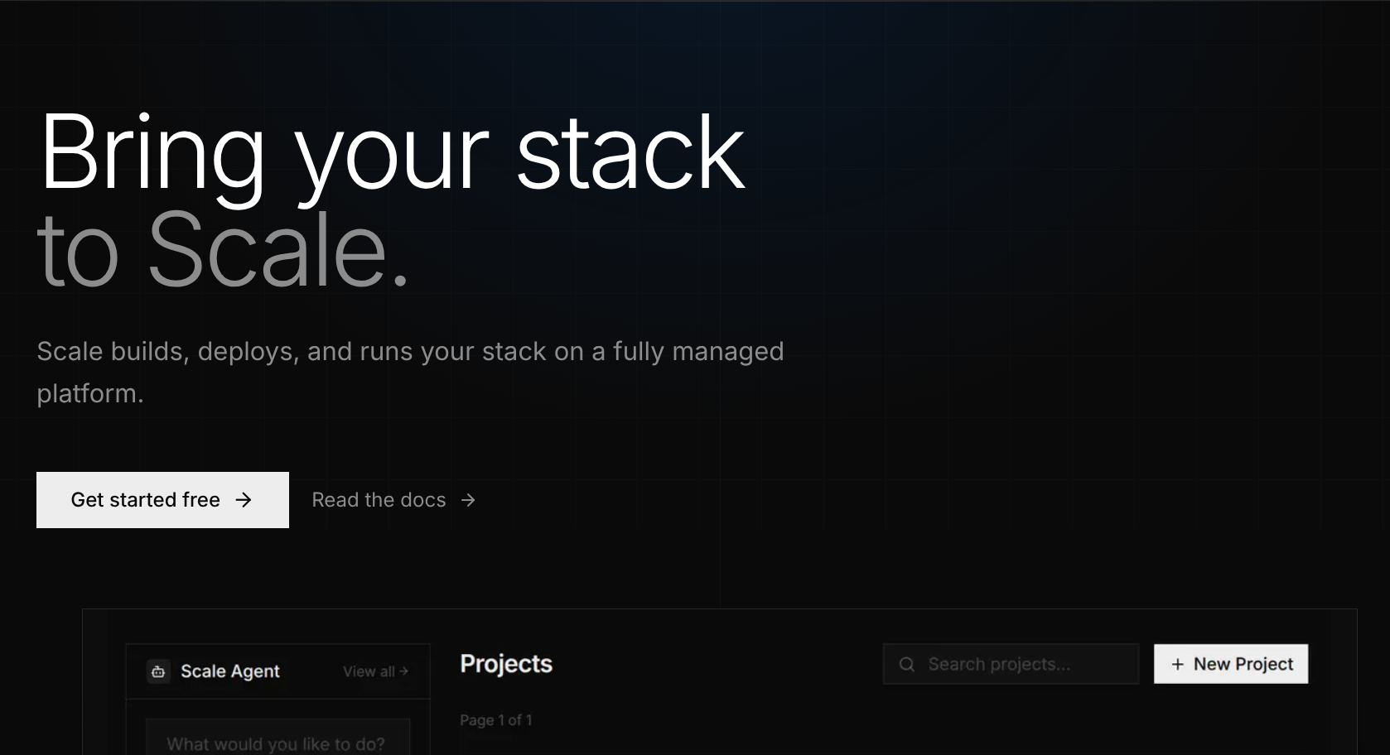Click the gray to Scale. headline text
1390x755 pixels.
[224, 250]
